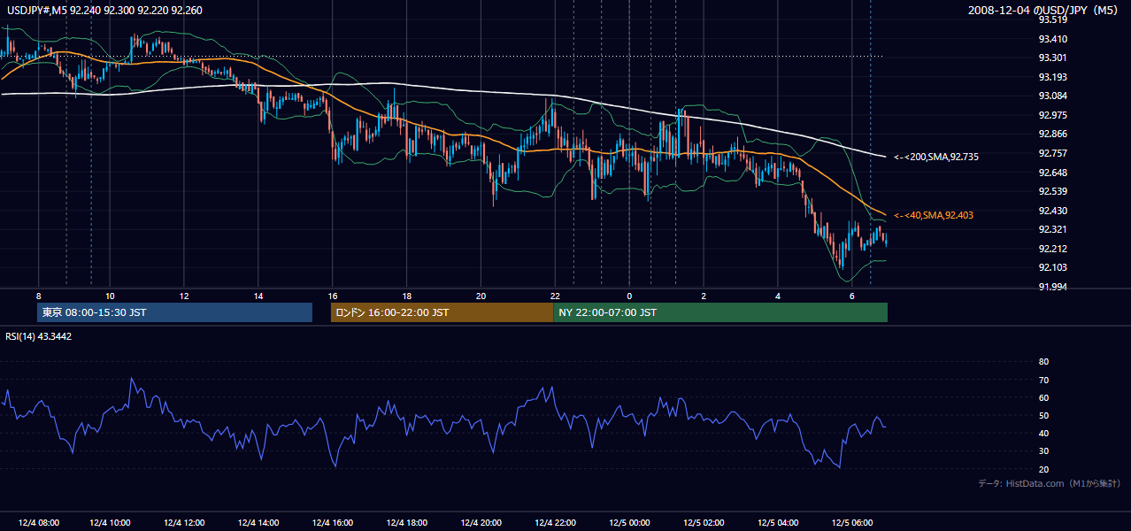Click price axis value 92.757
1131x531 pixels.
(x=1053, y=153)
